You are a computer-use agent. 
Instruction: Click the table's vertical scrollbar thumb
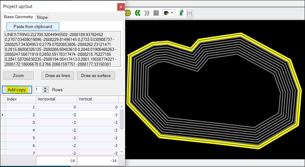[x=122, y=119]
